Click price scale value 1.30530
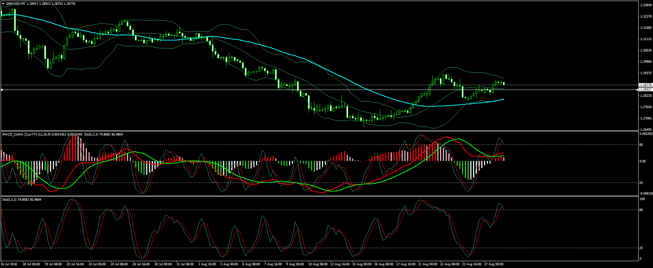The image size is (653, 268). pyautogui.click(x=646, y=50)
